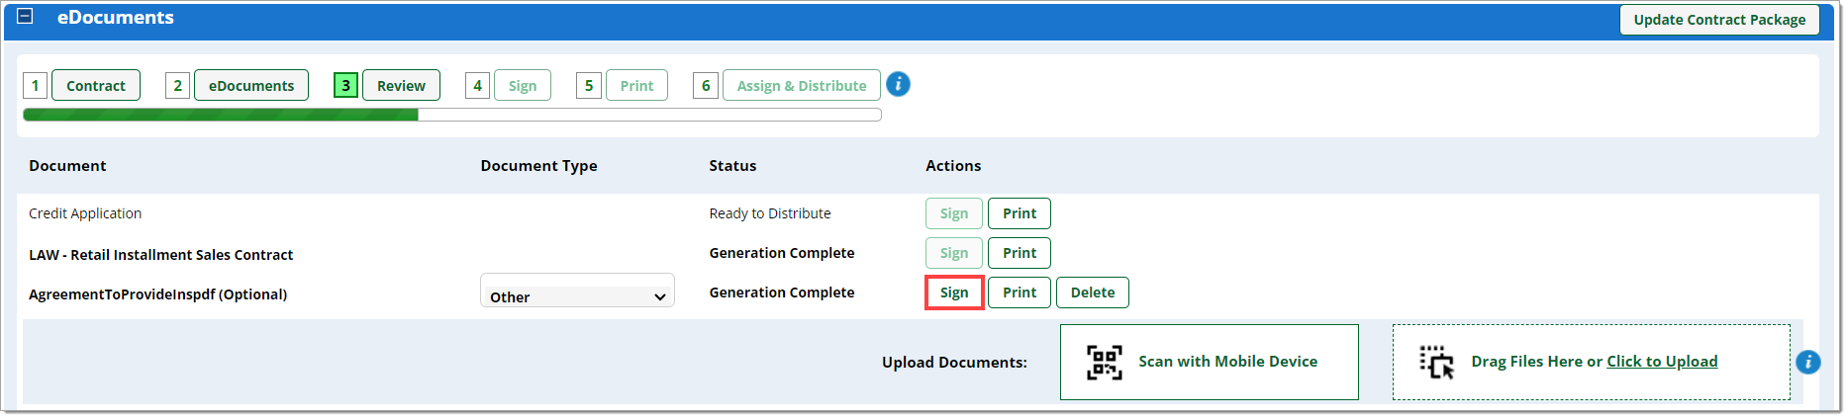This screenshot has height=418, width=1847.
Task: Click the drag files upload icon
Action: [1437, 362]
